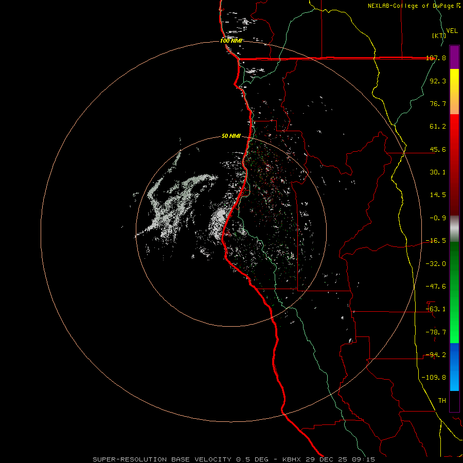Viewport: 463px width, 463px height.
Task: Click the 30.1 scale value
Action: pos(438,172)
